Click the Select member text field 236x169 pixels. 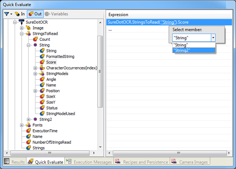pyautogui.click(x=191, y=38)
